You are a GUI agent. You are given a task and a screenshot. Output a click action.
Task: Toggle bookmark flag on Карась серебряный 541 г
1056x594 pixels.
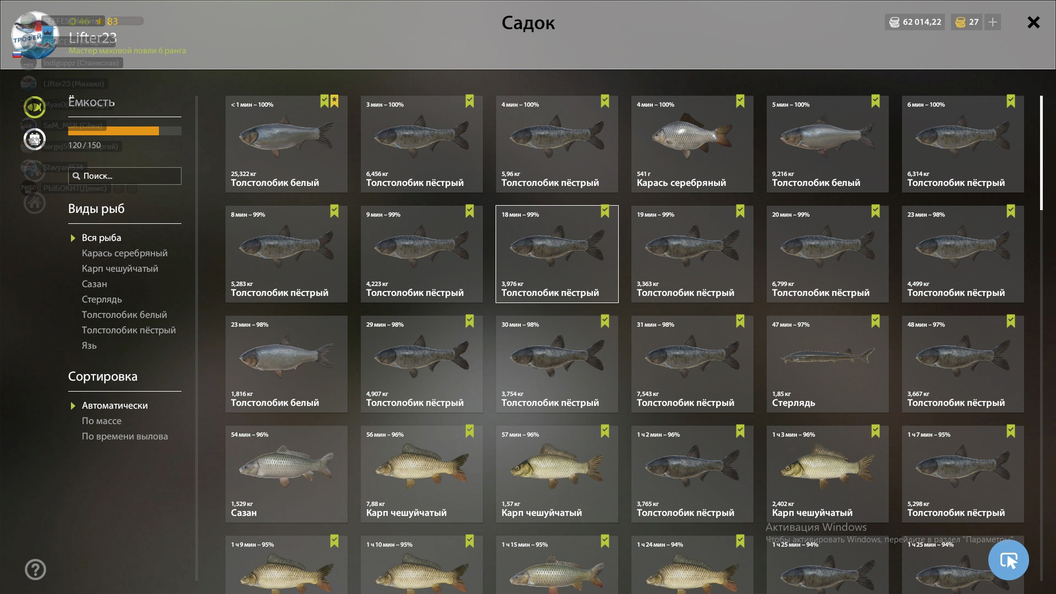point(740,101)
